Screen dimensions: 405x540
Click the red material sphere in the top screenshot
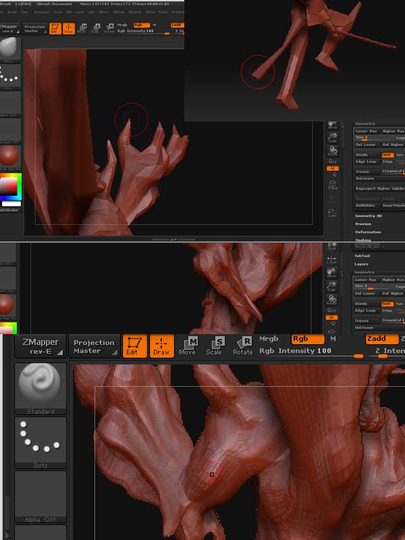coord(9,156)
